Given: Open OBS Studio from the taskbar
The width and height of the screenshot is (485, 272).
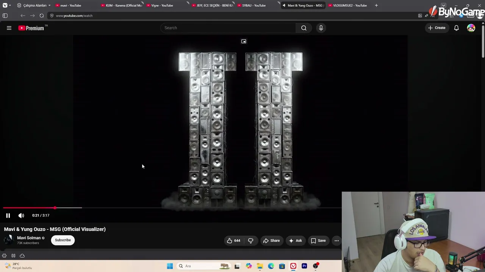Looking at the screenshot, I should pos(316,266).
